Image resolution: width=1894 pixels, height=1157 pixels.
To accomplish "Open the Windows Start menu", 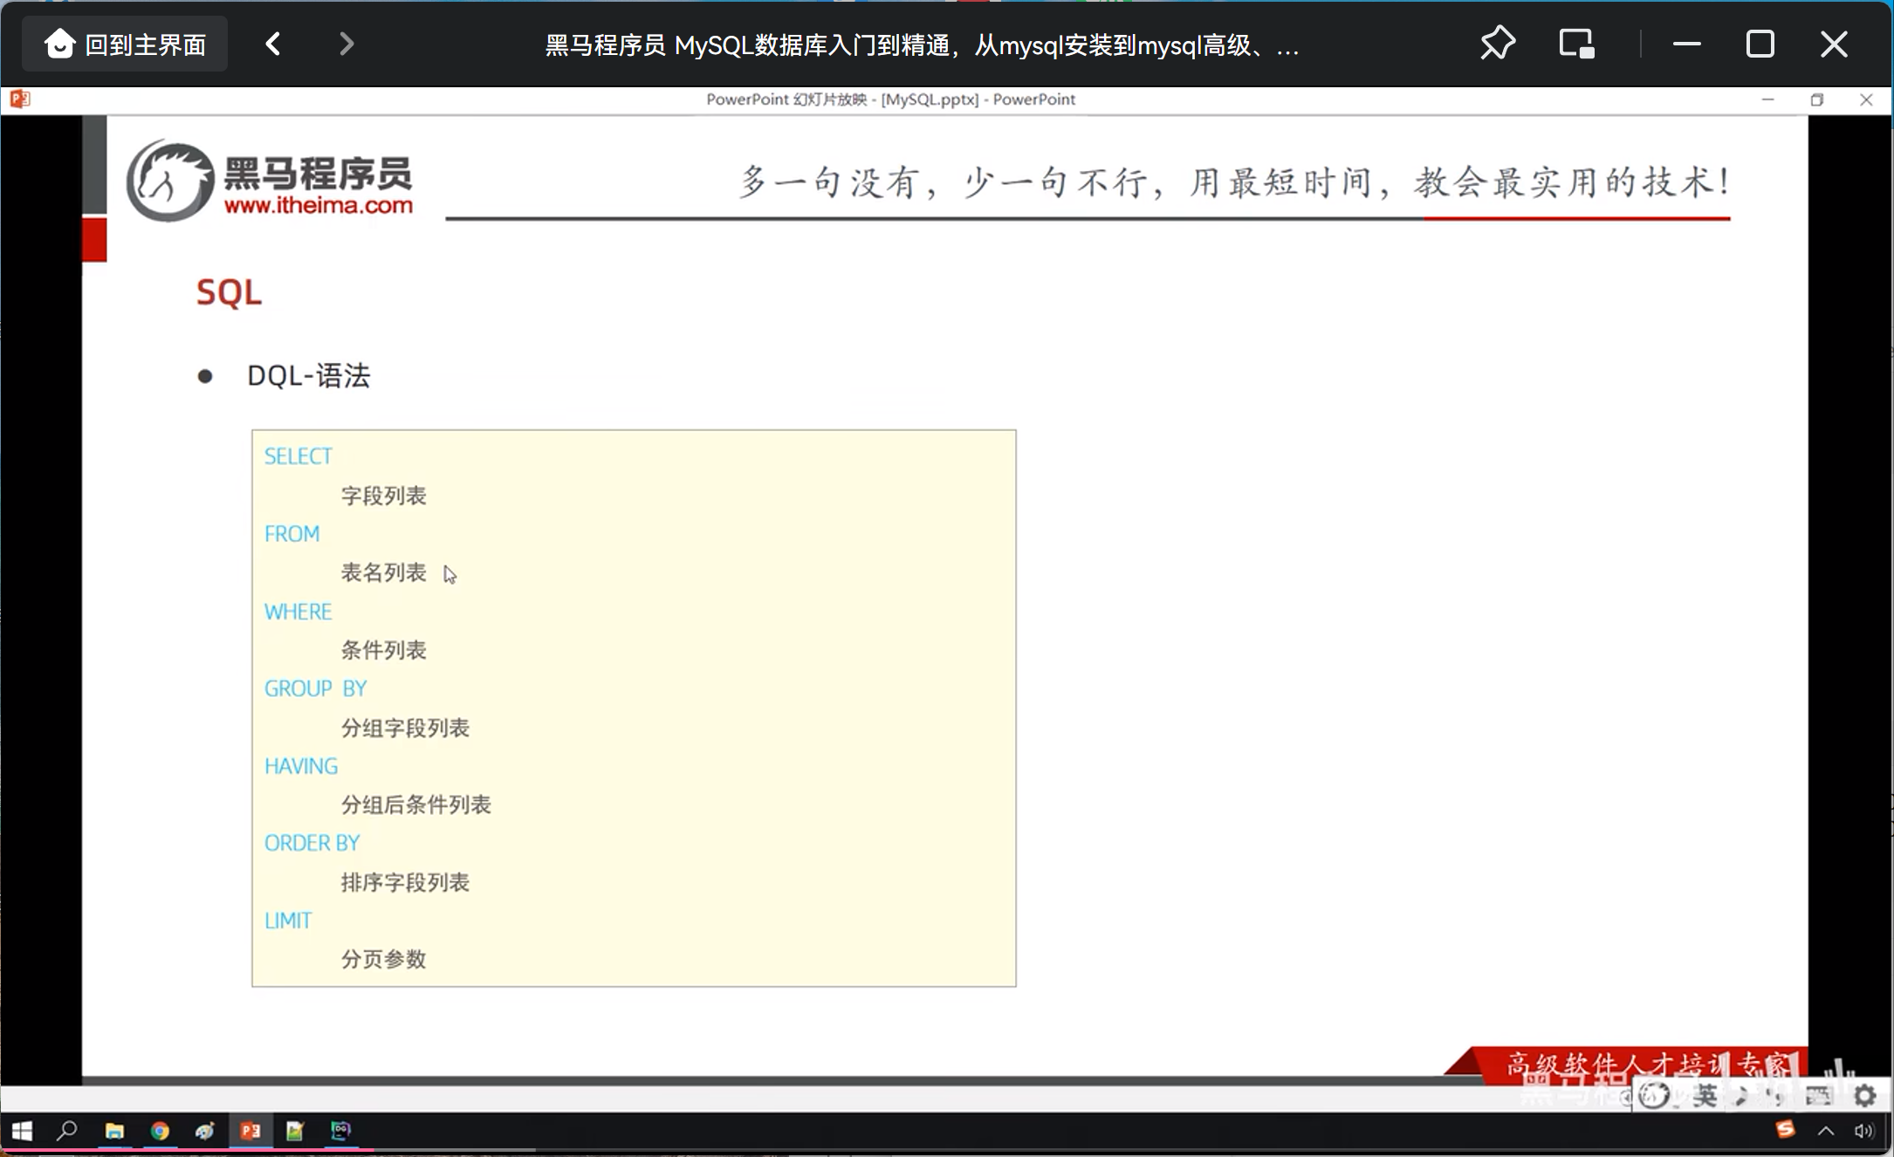I will tap(22, 1131).
